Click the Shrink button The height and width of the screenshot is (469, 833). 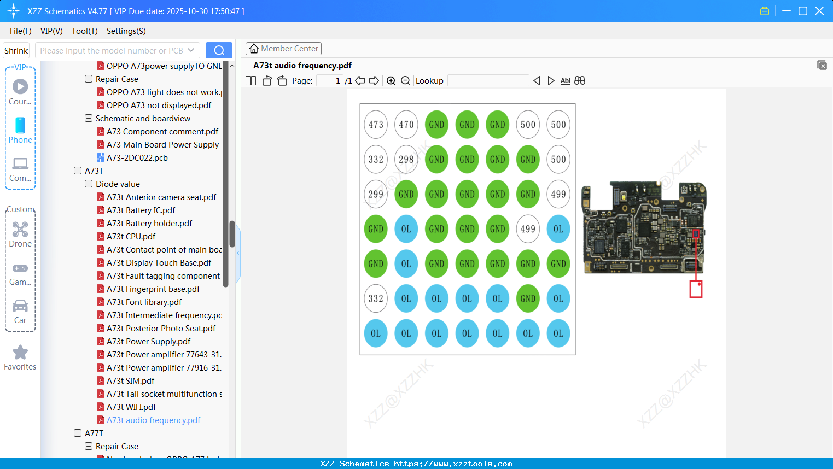(x=16, y=50)
